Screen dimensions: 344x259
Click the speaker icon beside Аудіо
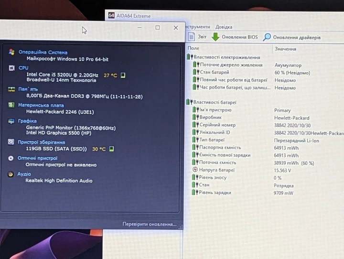click(x=11, y=174)
